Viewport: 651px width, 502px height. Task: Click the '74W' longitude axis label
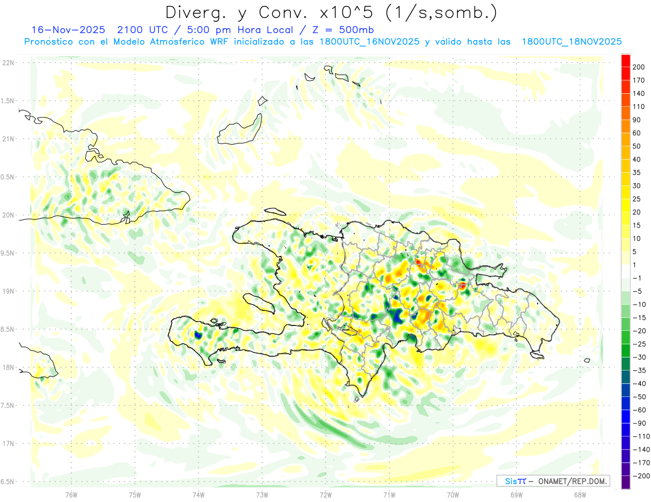pos(199,495)
